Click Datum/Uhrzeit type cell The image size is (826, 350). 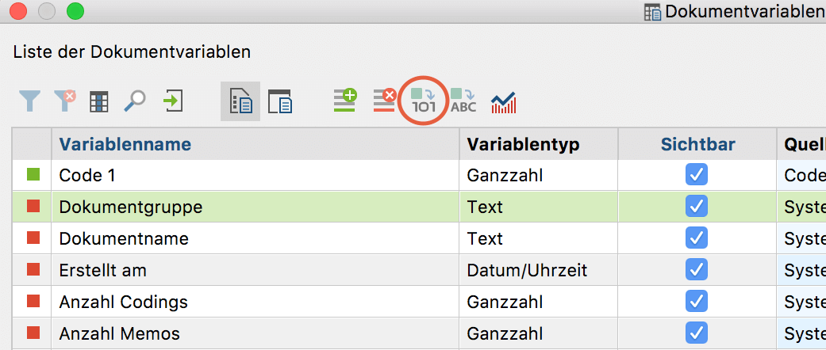pos(539,269)
